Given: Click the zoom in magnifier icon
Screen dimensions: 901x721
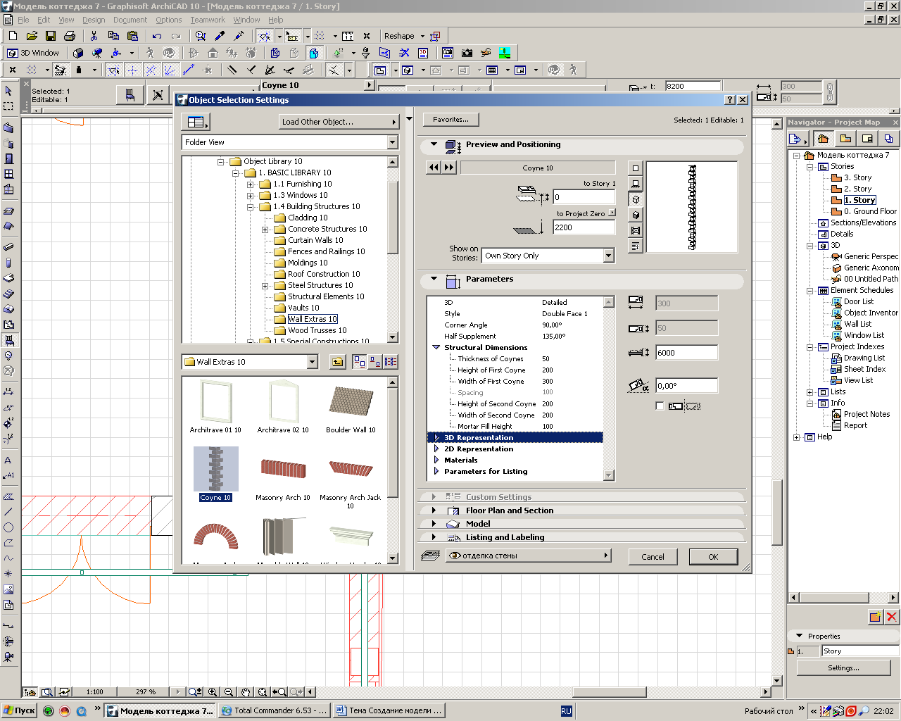Looking at the screenshot, I should pyautogui.click(x=213, y=692).
